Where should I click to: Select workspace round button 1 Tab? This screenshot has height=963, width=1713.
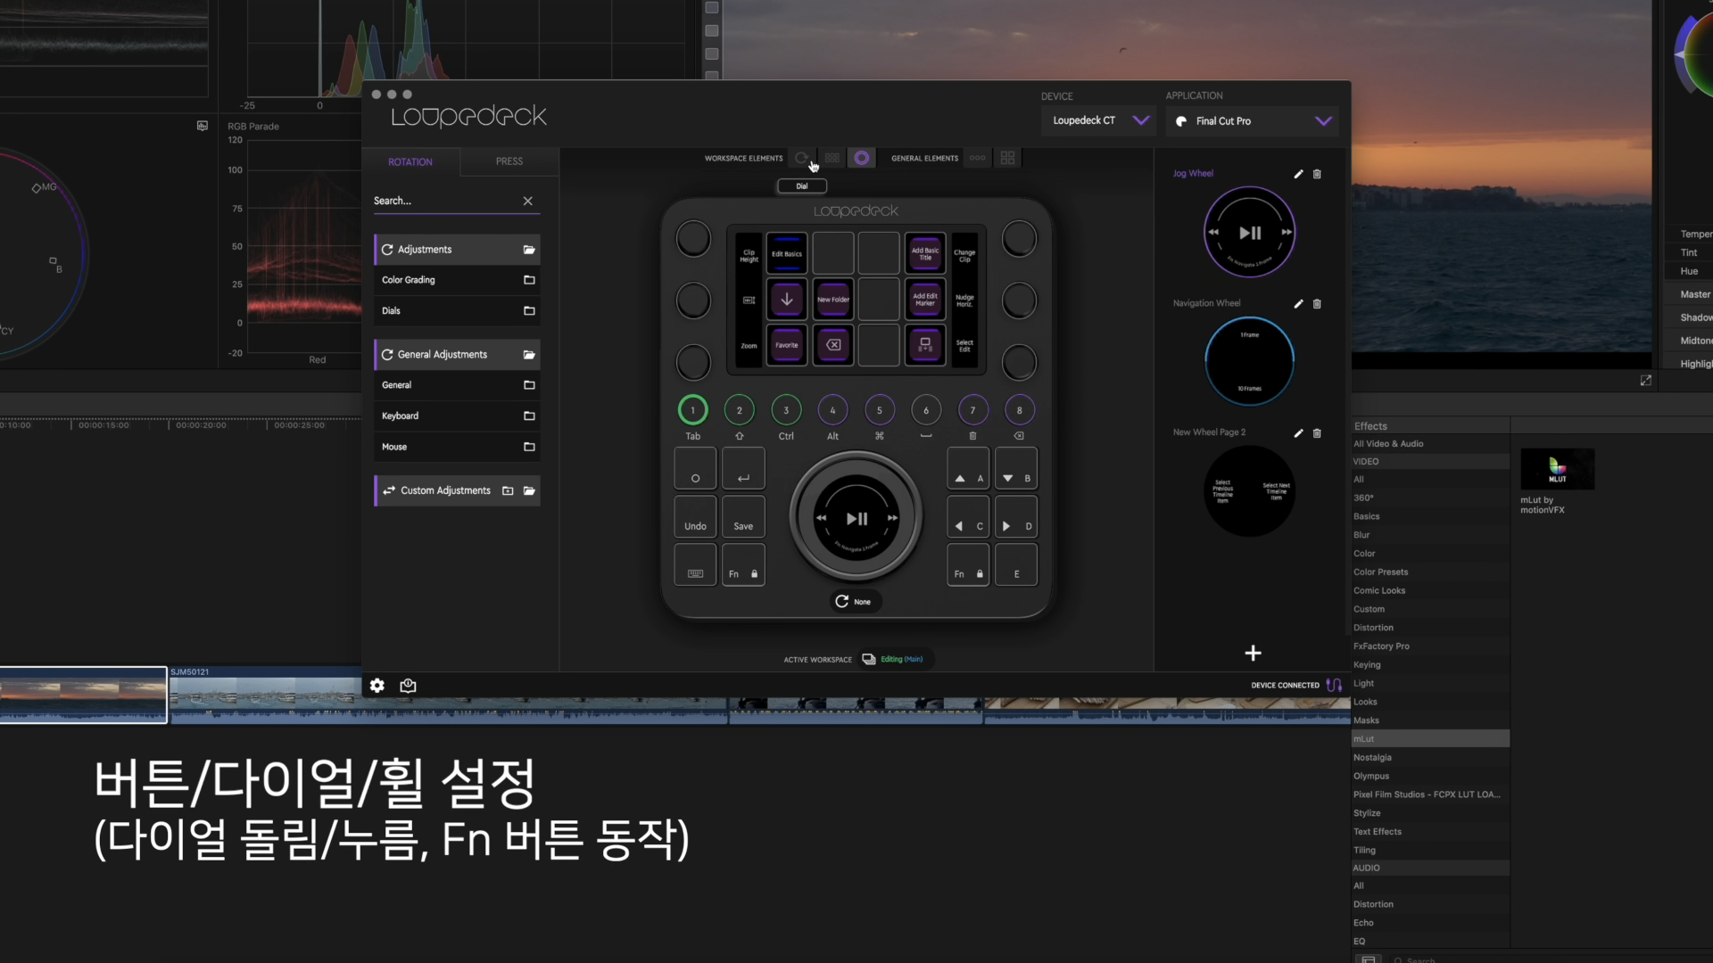pos(692,410)
